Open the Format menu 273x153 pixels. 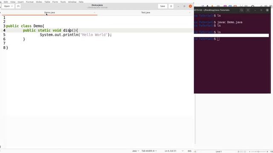(x=29, y=2)
